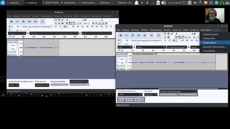
Task: Open track name dropdown in right window
Action: [x=123, y=54]
